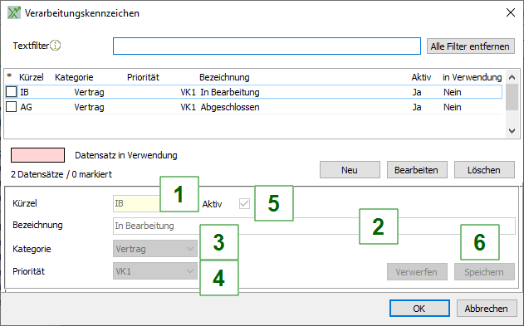Click the 2 Datensätze / 0 markiert status text
This screenshot has height=326, width=524.
point(61,174)
